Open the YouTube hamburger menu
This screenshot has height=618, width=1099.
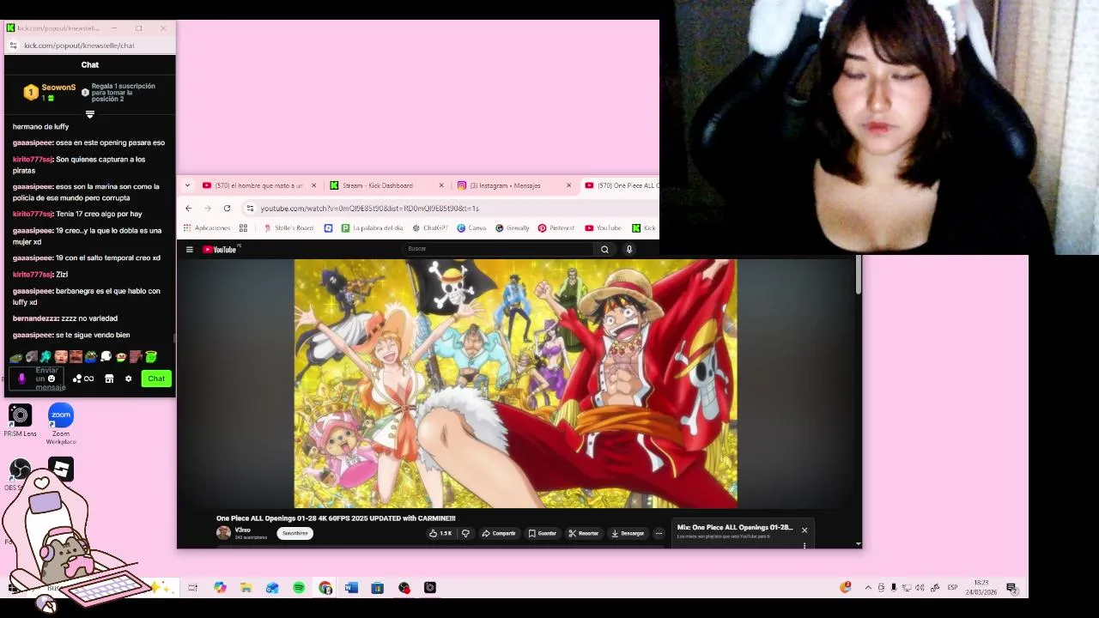pyautogui.click(x=190, y=250)
